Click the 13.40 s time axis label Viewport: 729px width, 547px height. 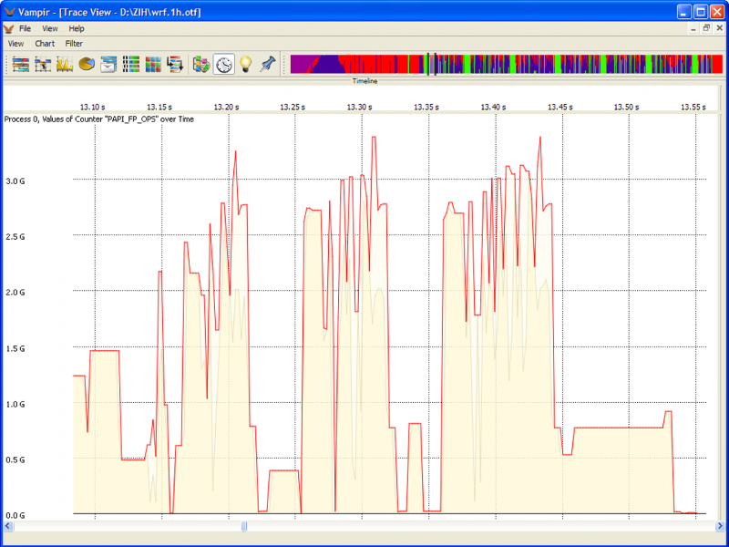pos(493,107)
